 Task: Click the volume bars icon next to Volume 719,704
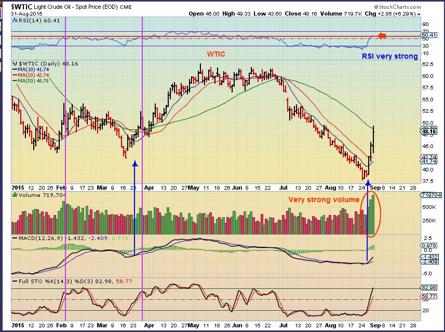point(15,194)
